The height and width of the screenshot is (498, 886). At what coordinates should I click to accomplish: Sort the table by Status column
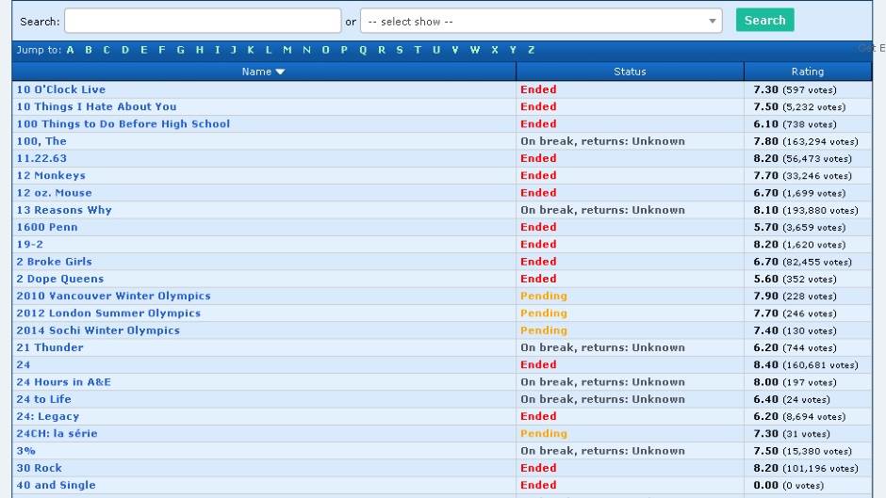coord(630,72)
